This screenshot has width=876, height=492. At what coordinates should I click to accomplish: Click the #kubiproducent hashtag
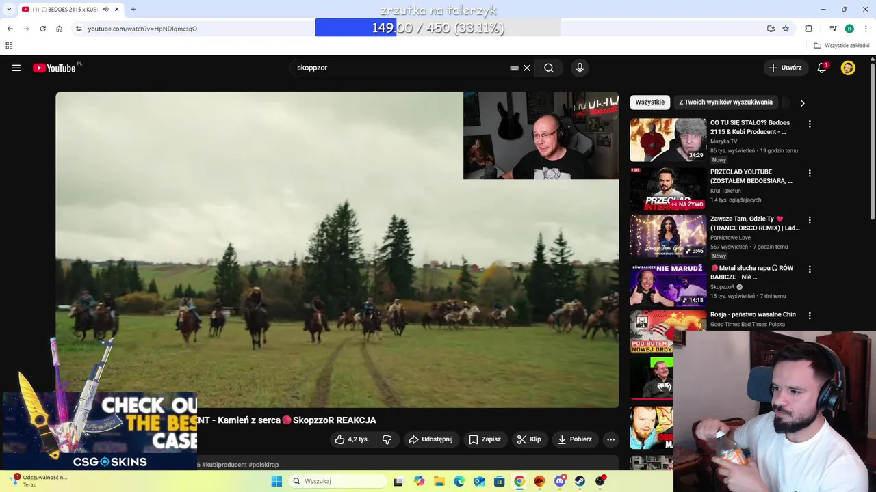(224, 465)
